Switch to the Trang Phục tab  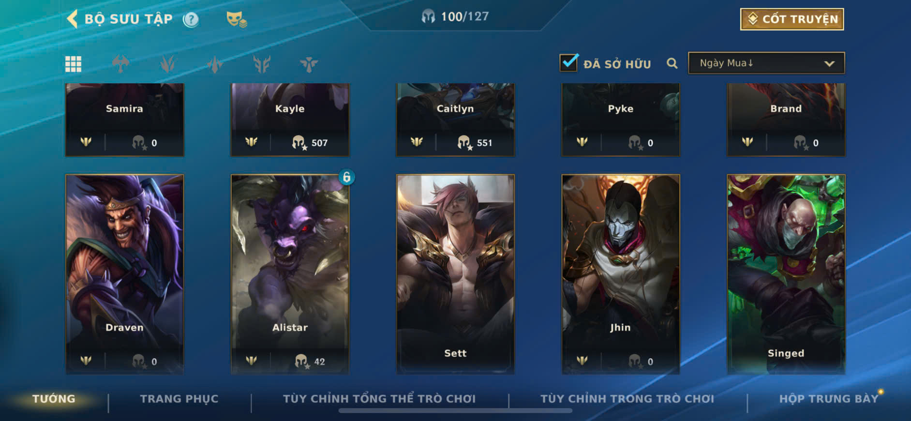[179, 399]
